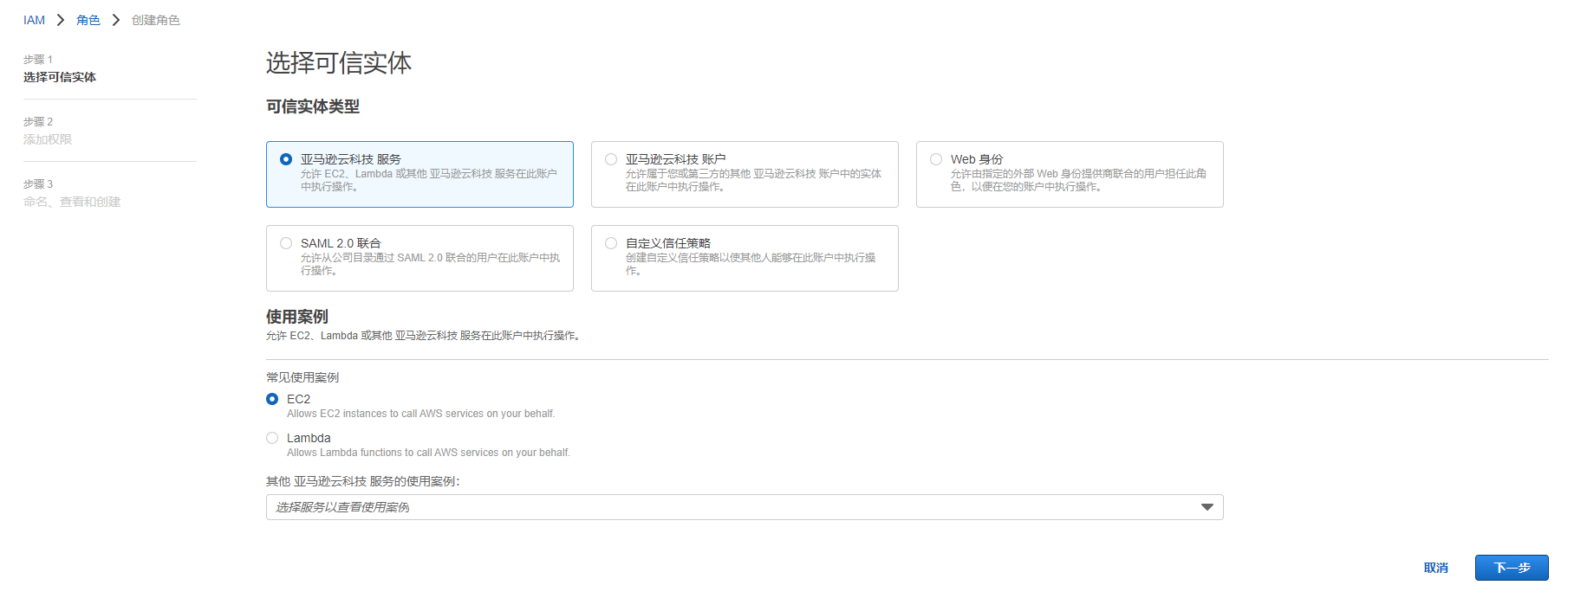Choose the Web 身份 trusted entity

point(936,159)
